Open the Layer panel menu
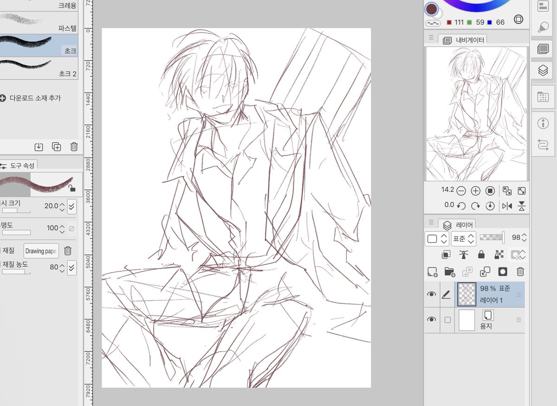This screenshot has width=557, height=406. pyautogui.click(x=431, y=223)
